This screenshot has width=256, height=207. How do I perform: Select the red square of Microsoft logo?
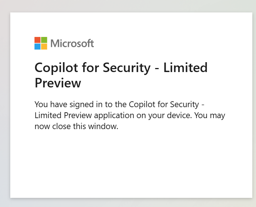coord(37,40)
